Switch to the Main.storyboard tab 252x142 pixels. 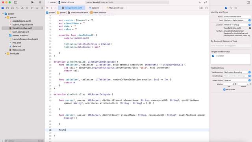pyautogui.click(x=115, y=8)
